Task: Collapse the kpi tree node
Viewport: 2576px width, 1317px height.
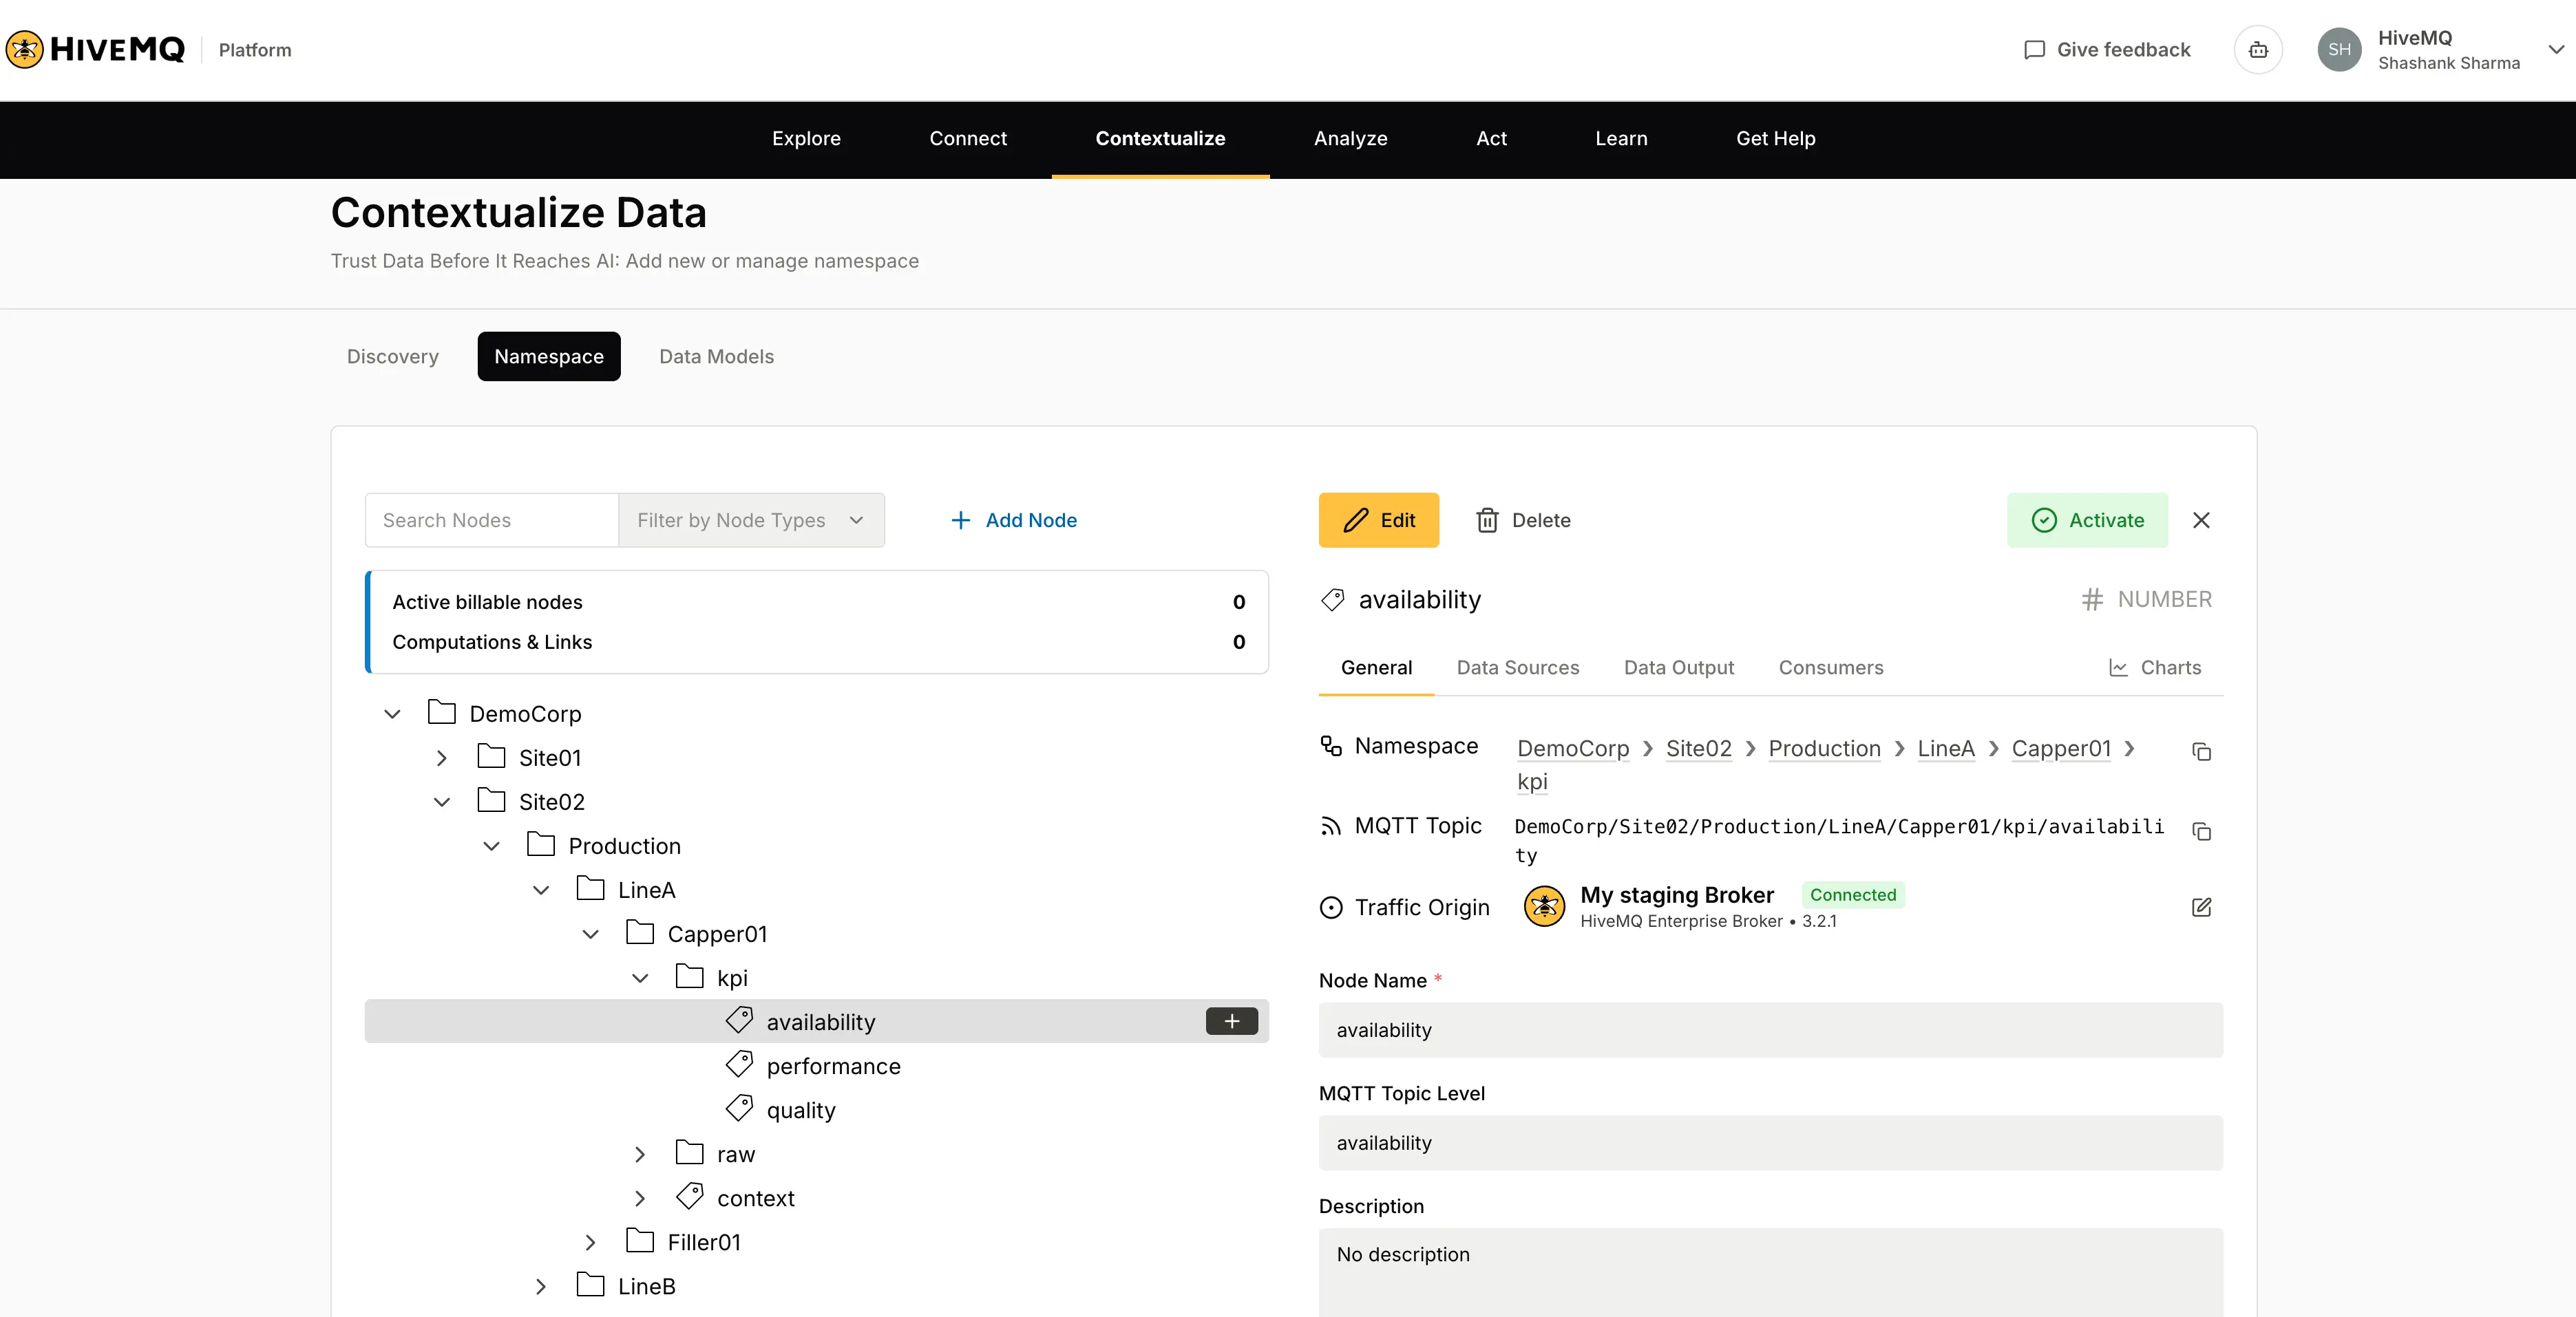Action: click(640, 977)
